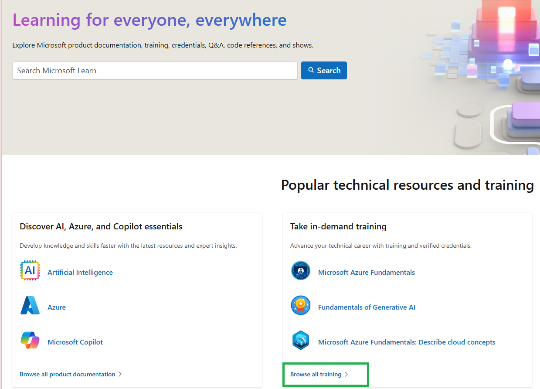The width and height of the screenshot is (540, 389).
Task: Click the 'Develop knowledge and skills faster' description
Action: point(128,246)
